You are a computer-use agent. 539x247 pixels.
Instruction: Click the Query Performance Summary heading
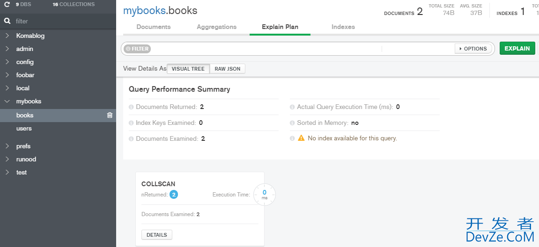[x=179, y=89]
